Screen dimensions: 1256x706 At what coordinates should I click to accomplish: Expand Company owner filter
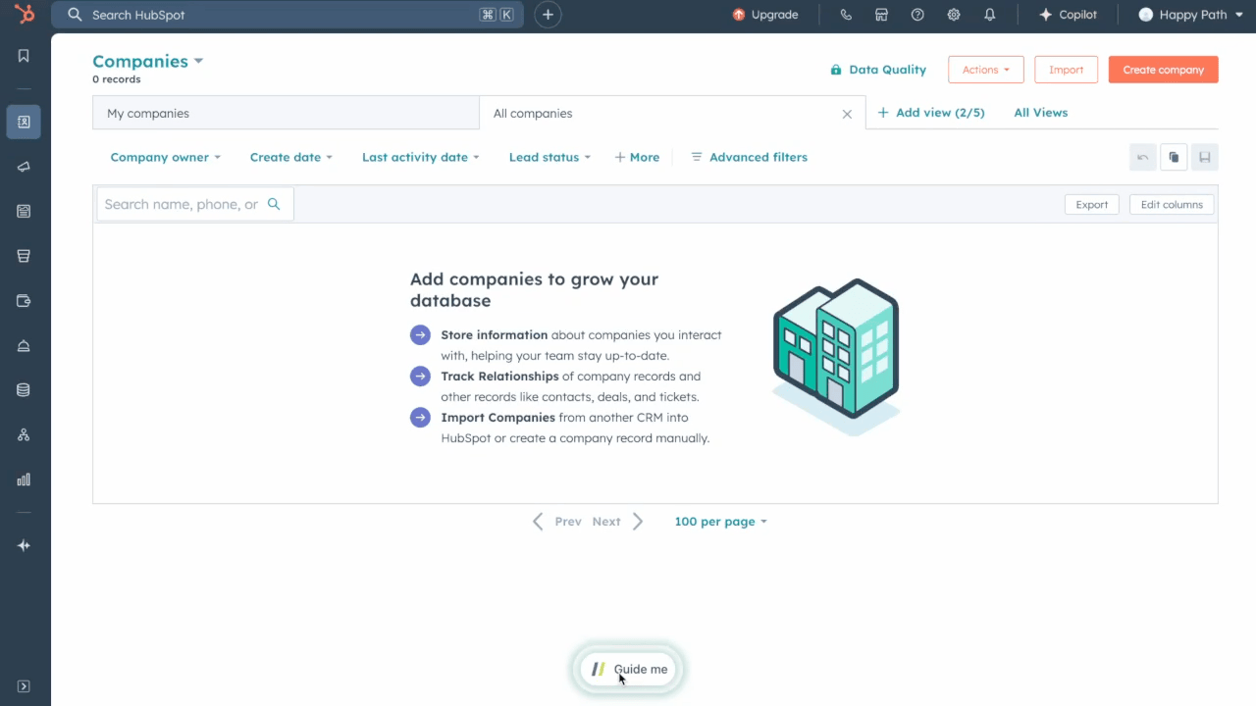[166, 157]
